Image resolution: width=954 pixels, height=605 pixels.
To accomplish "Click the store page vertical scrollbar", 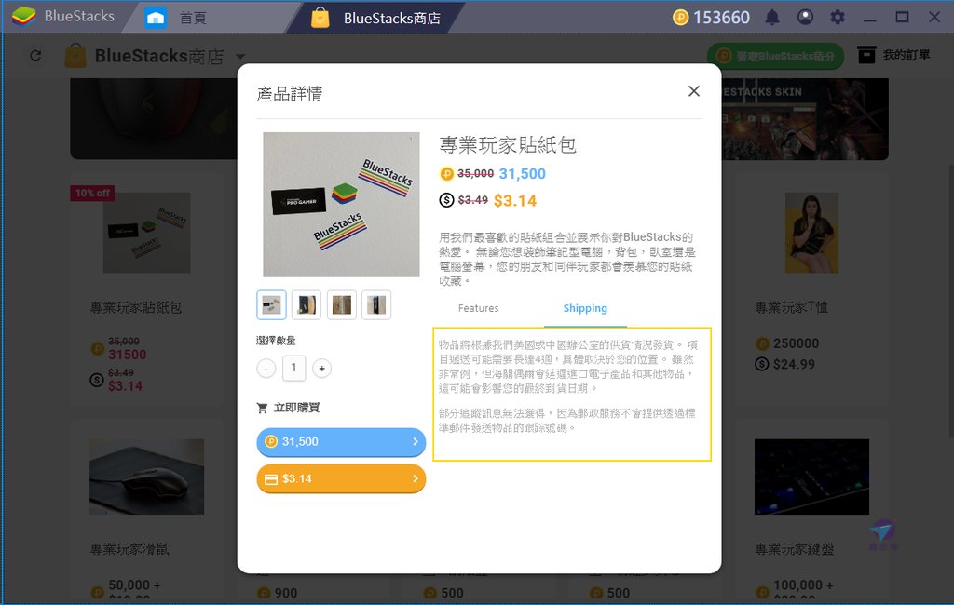I will click(x=950, y=301).
